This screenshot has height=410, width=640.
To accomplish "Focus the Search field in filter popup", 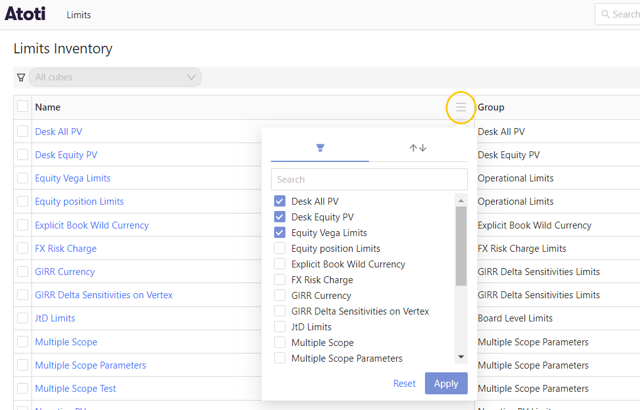I will [x=369, y=180].
